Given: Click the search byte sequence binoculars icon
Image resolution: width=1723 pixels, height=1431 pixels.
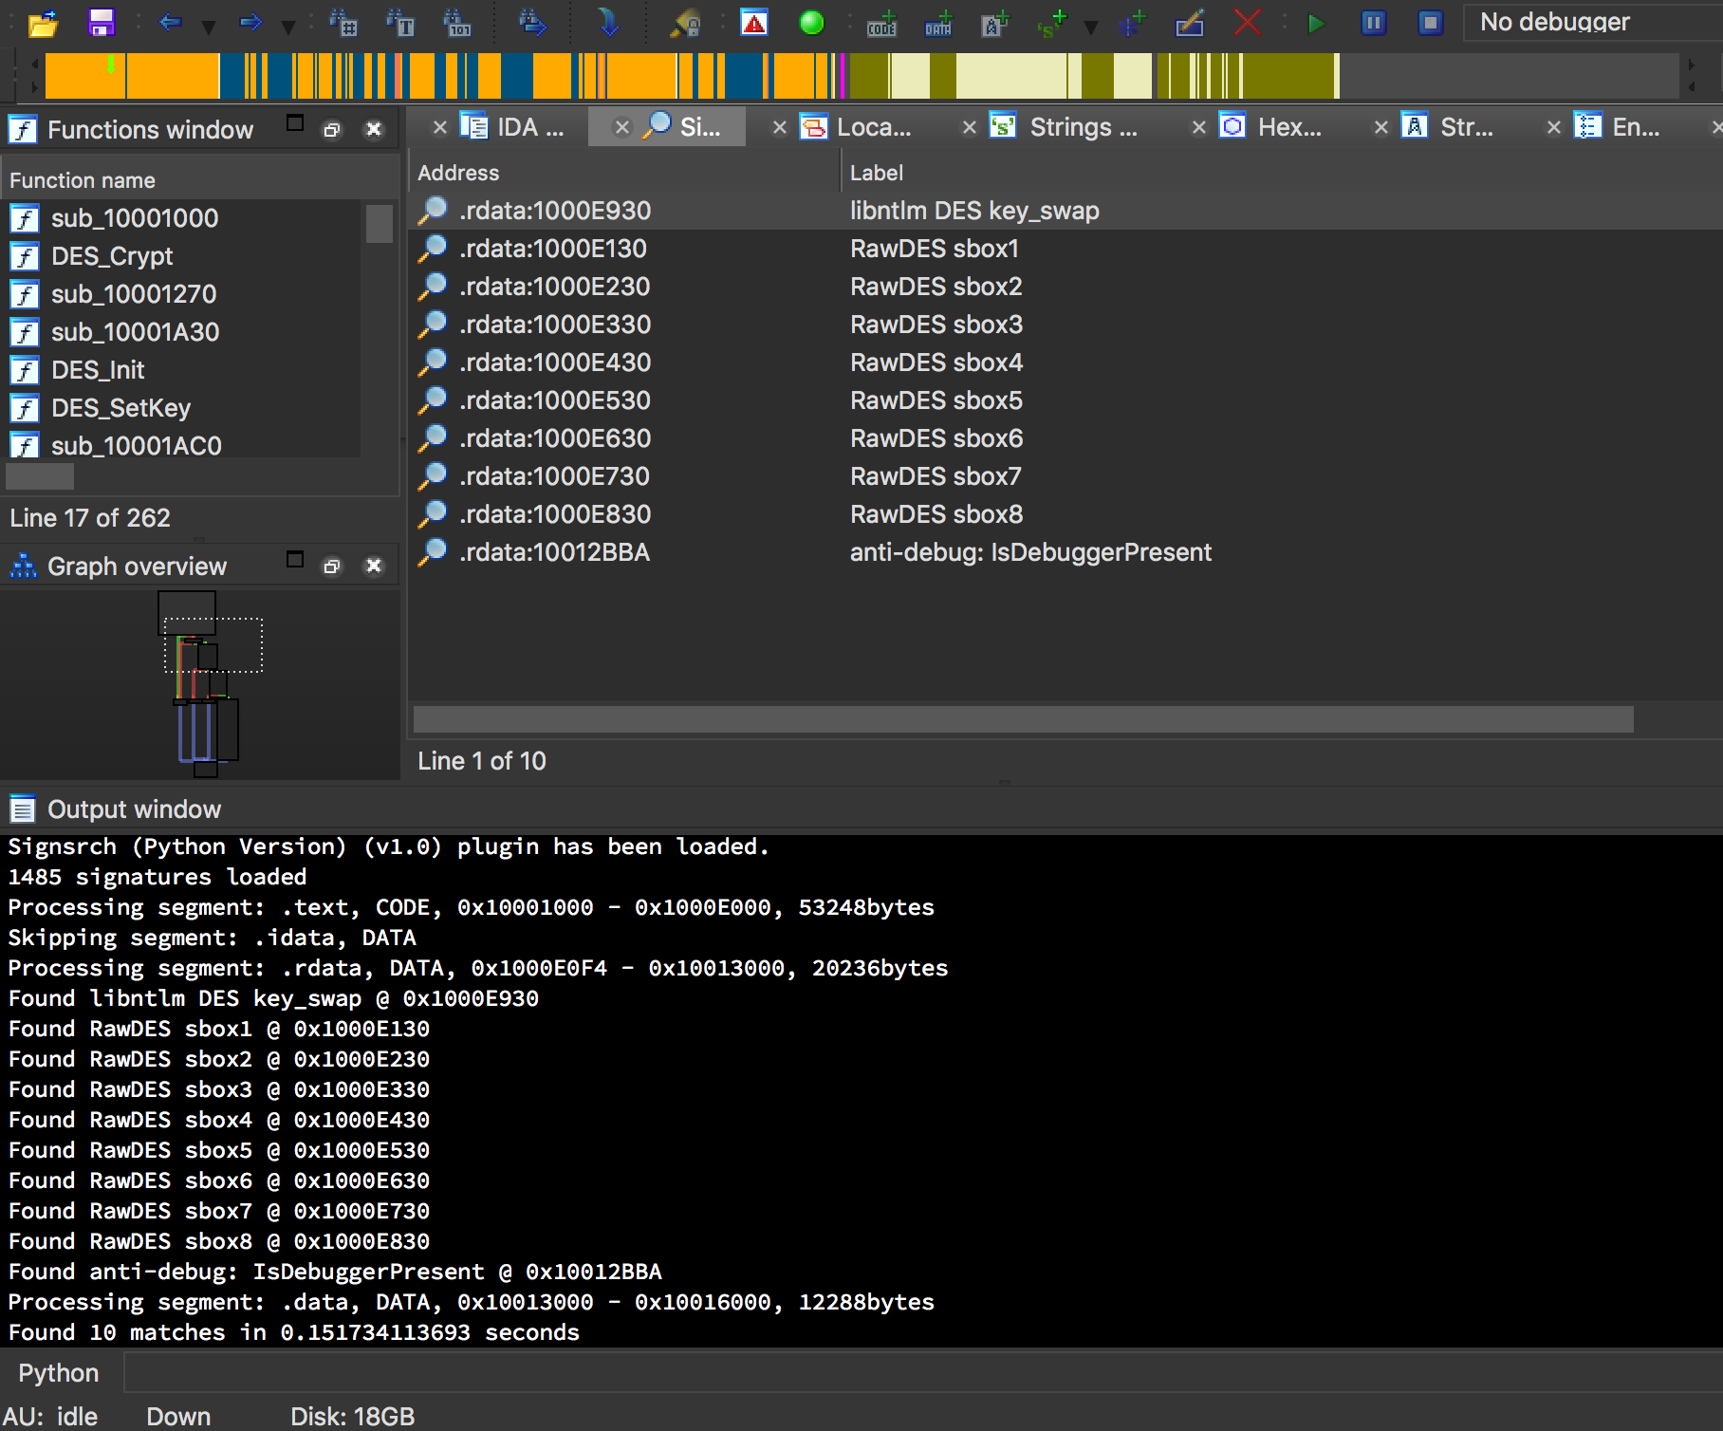Looking at the screenshot, I should click(x=456, y=23).
